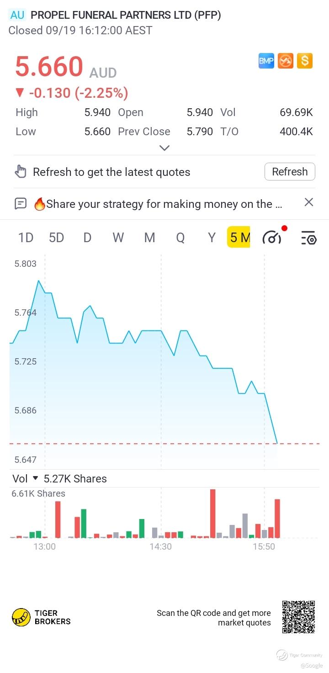Expand the quote details chevron
This screenshot has width=329, height=673.
[x=164, y=148]
